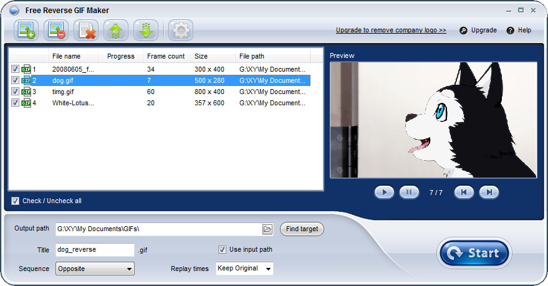
Task: Move selected file up with green arrow
Action: click(x=116, y=30)
